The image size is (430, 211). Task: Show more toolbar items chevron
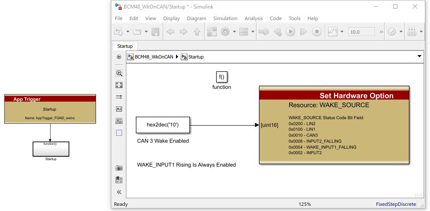click(x=381, y=32)
